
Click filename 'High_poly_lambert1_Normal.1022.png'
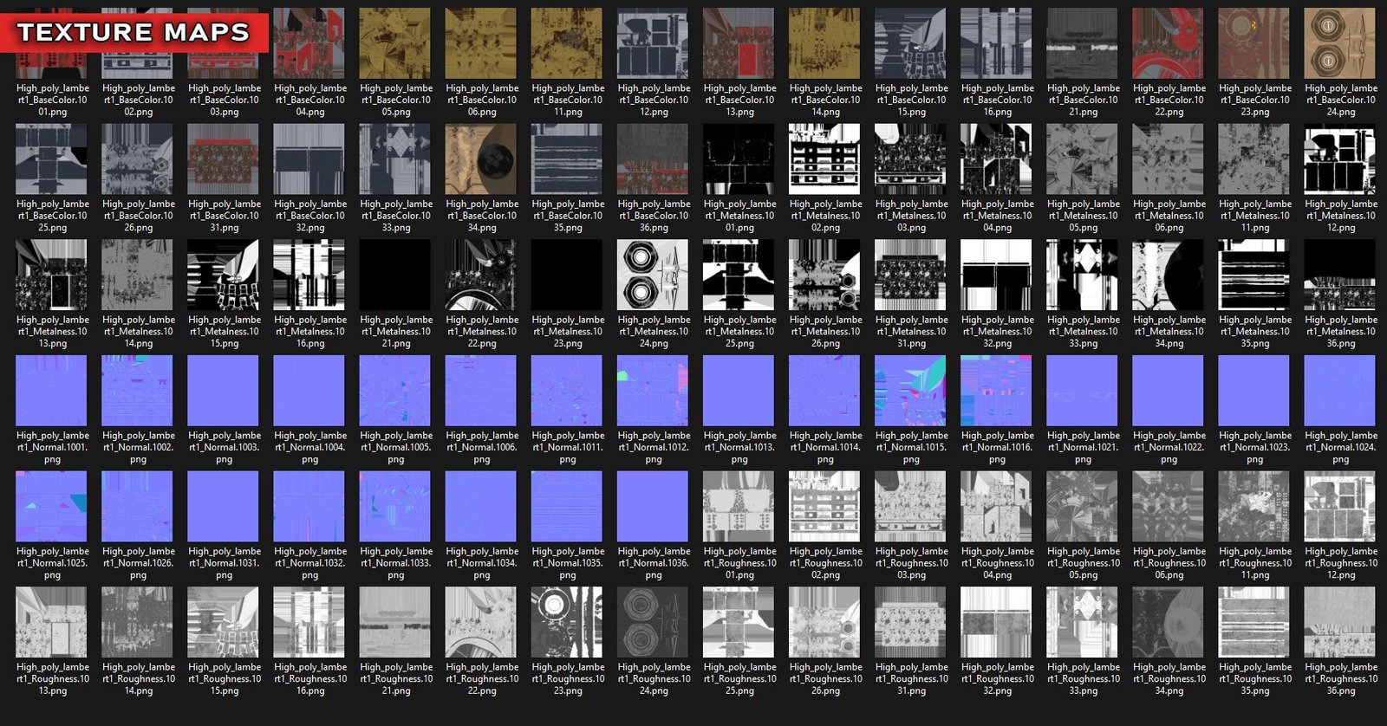pos(1169,447)
